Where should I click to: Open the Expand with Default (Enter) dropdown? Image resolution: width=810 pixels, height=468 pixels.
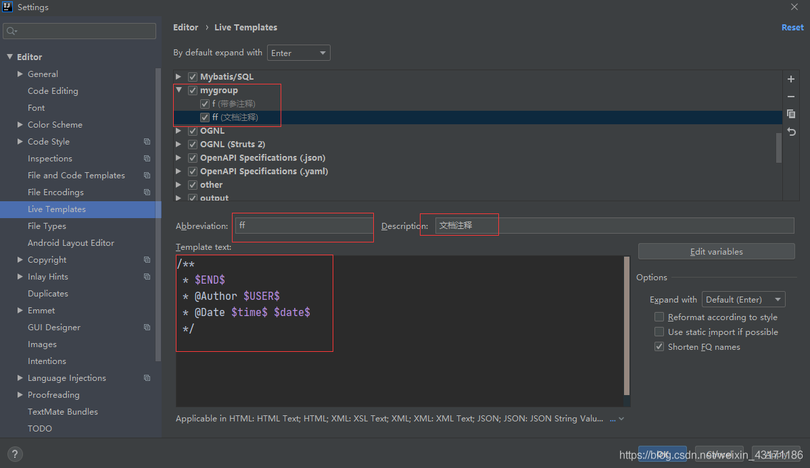743,299
